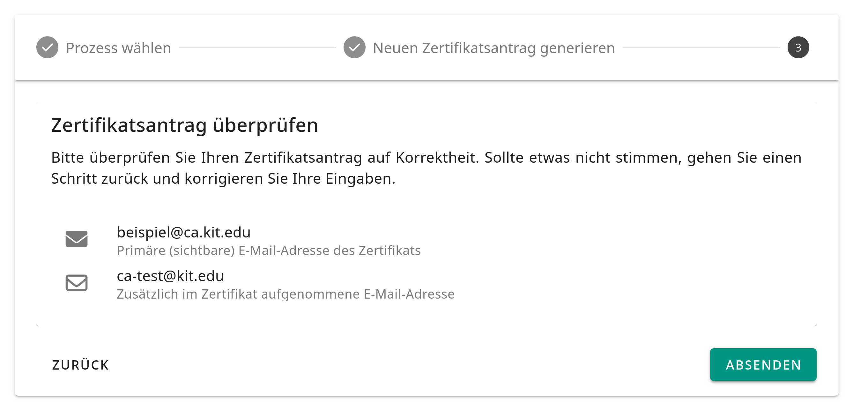Click the outlined envelope icon for additional email
This screenshot has width=853, height=410.
(x=77, y=283)
